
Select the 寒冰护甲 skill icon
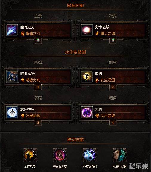point(12,112)
